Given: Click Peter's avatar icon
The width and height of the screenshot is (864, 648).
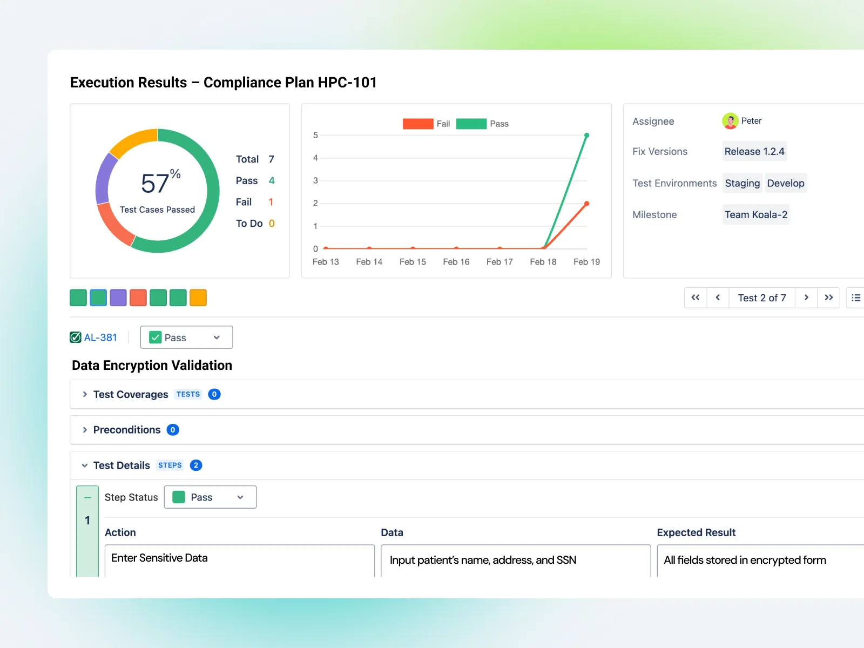Looking at the screenshot, I should (x=730, y=121).
